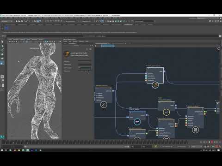Click the white square icon under the right node
Screen dimensions: 222x166
[195, 130]
